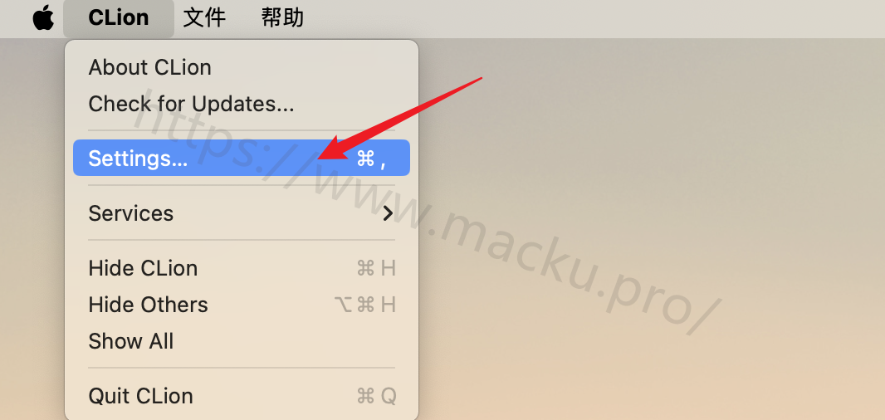Choose Quit CLion at menu bottom
Image resolution: width=885 pixels, height=420 pixels.
click(x=242, y=396)
